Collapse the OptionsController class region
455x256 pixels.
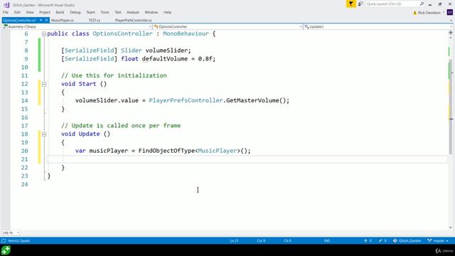coord(44,34)
